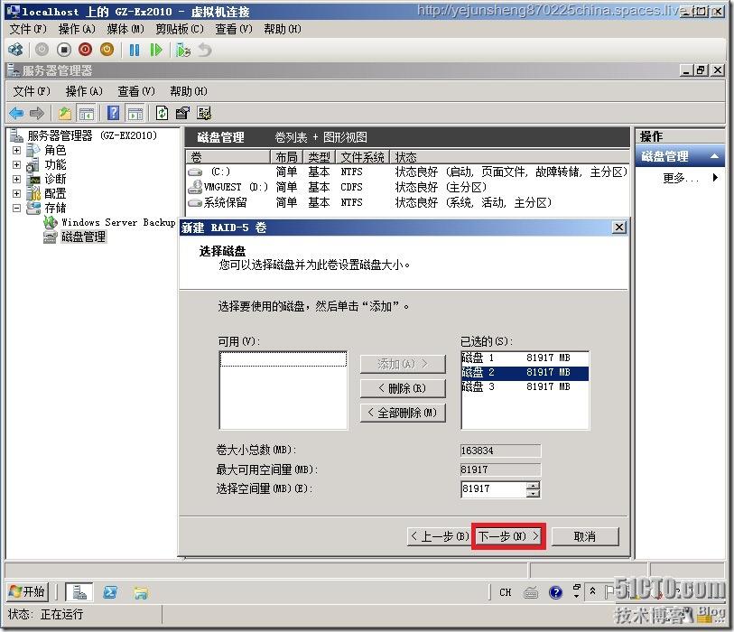Toggle the console tree pane icon
This screenshot has height=632, width=734.
tap(87, 113)
